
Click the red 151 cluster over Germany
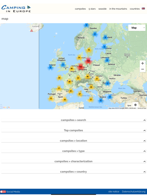tap(81, 67)
